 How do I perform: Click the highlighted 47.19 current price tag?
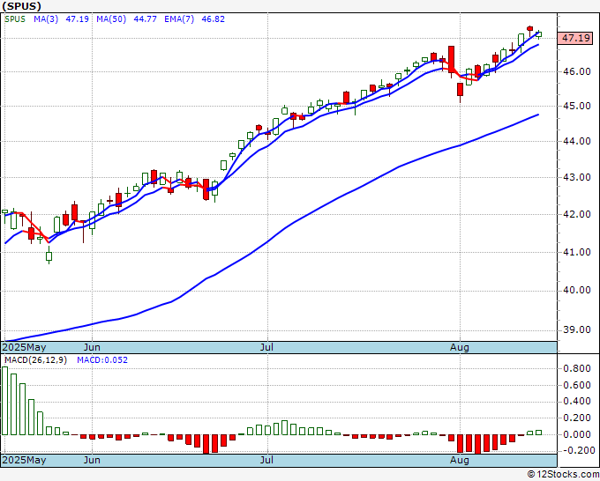[575, 38]
